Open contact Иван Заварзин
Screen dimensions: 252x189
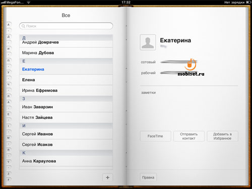pos(66,107)
